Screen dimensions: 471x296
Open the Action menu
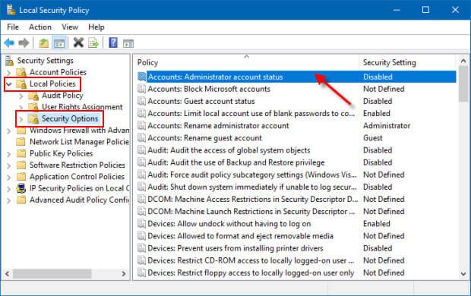40,27
